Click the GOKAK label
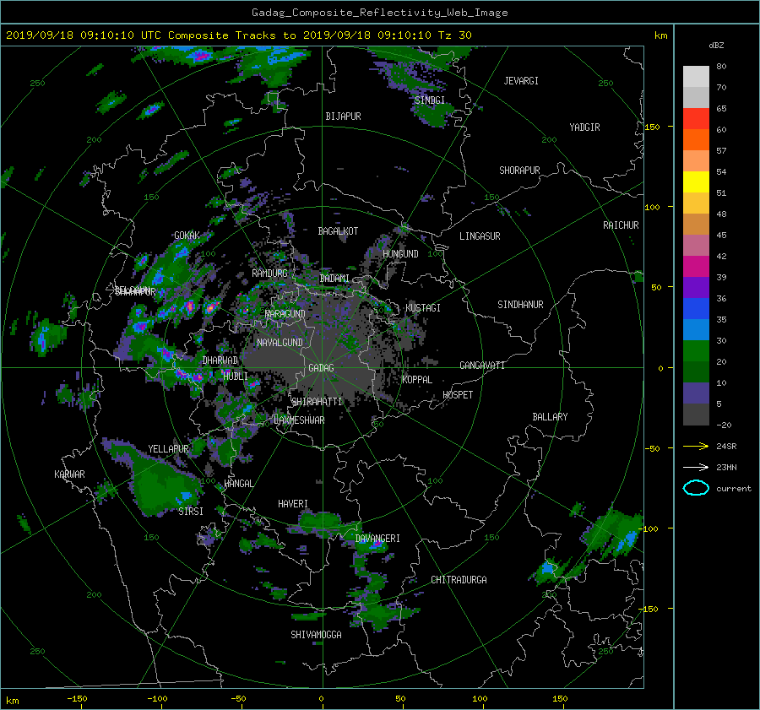Image resolution: width=760 pixels, height=710 pixels. [187, 236]
